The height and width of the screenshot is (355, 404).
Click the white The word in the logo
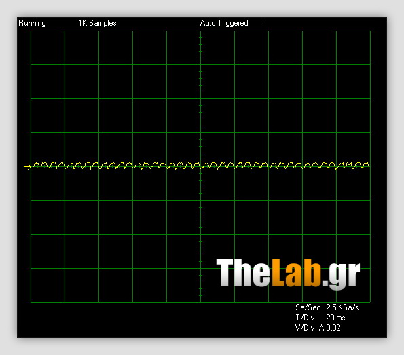coord(244,273)
